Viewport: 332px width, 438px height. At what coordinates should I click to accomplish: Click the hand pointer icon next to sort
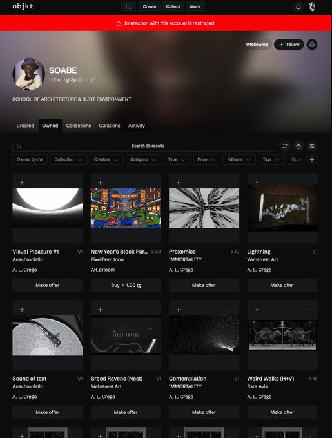click(x=298, y=146)
